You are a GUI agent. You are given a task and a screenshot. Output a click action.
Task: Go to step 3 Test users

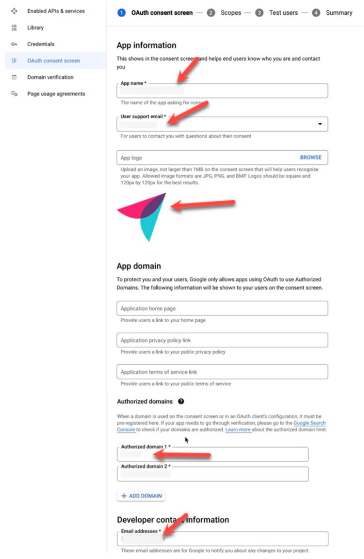click(276, 13)
